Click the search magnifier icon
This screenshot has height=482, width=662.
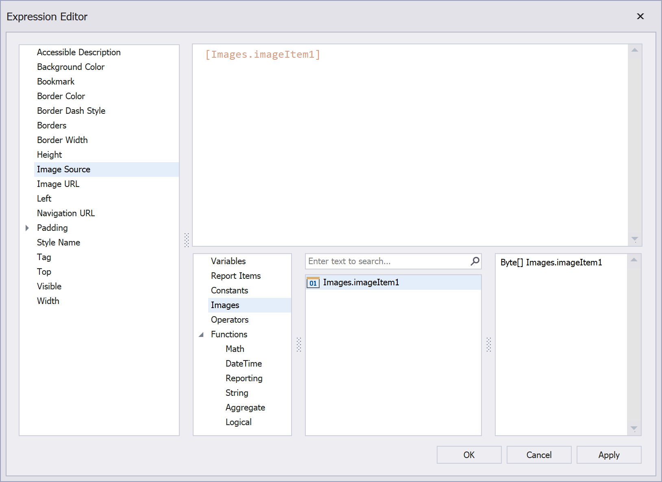[475, 261]
